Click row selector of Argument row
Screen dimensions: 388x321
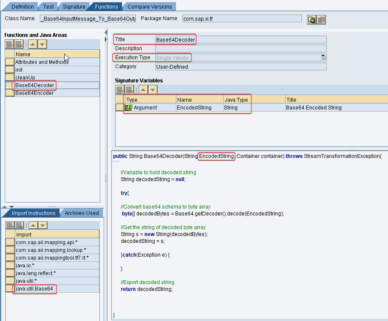click(x=120, y=108)
